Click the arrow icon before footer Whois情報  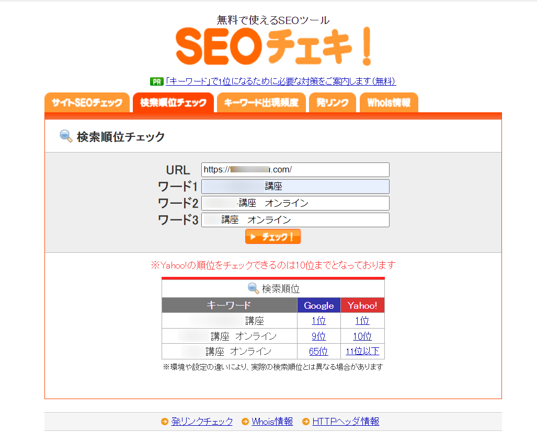(x=245, y=422)
